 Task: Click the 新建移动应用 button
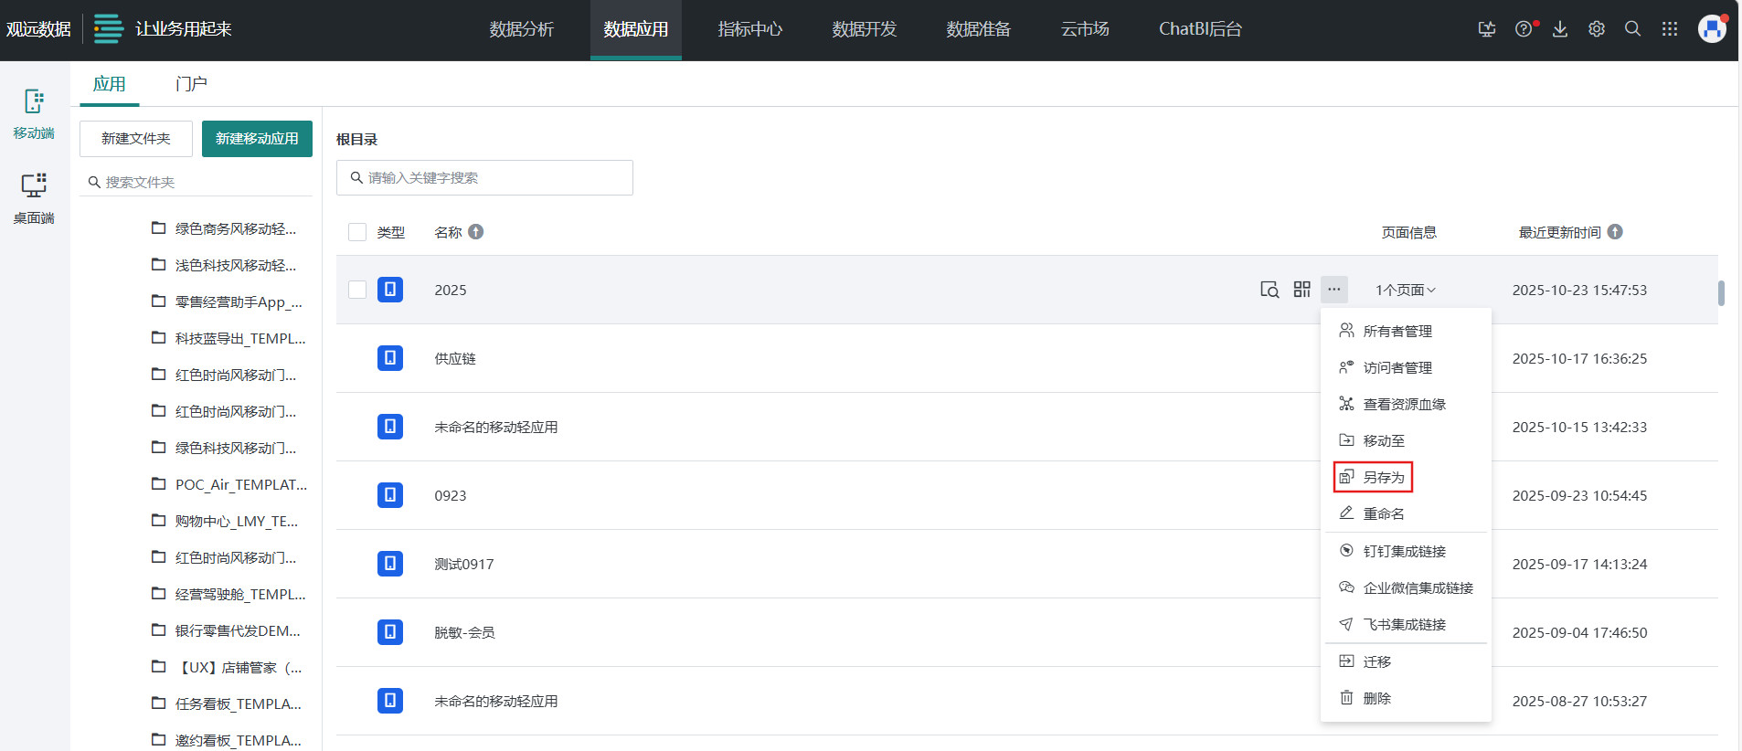(257, 139)
